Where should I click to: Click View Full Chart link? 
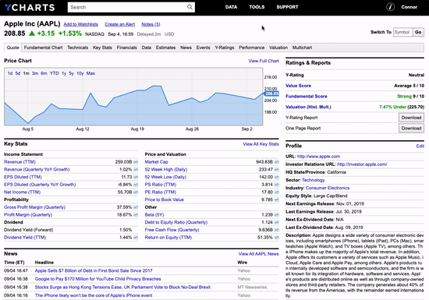coord(264,61)
